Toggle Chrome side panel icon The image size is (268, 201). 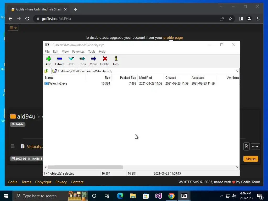click(x=241, y=19)
